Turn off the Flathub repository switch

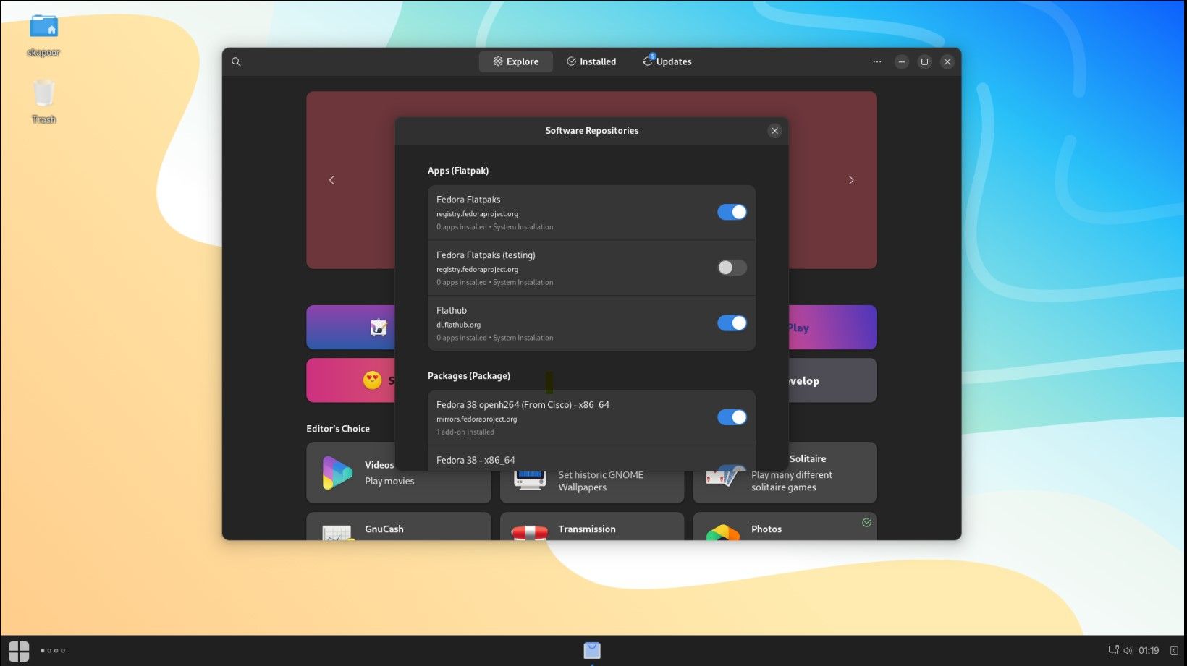tap(732, 323)
